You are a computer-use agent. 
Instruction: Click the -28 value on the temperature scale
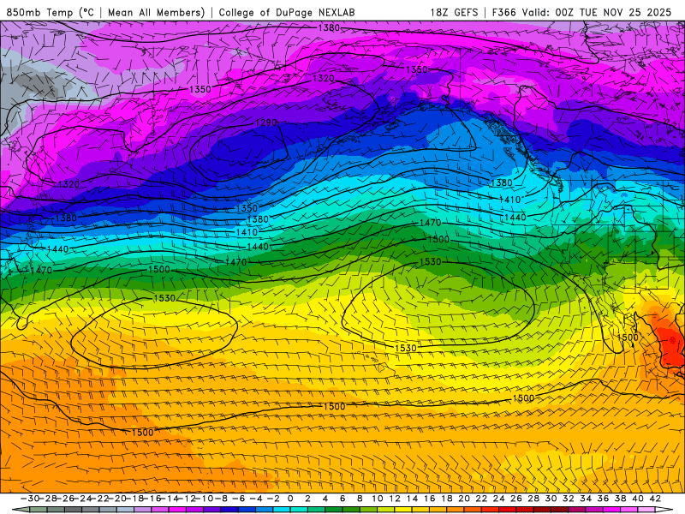pyautogui.click(x=48, y=499)
